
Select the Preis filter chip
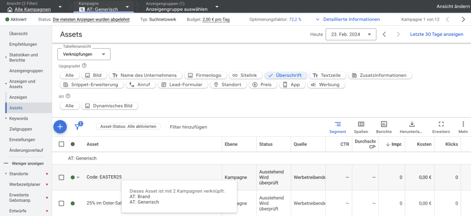point(263,85)
